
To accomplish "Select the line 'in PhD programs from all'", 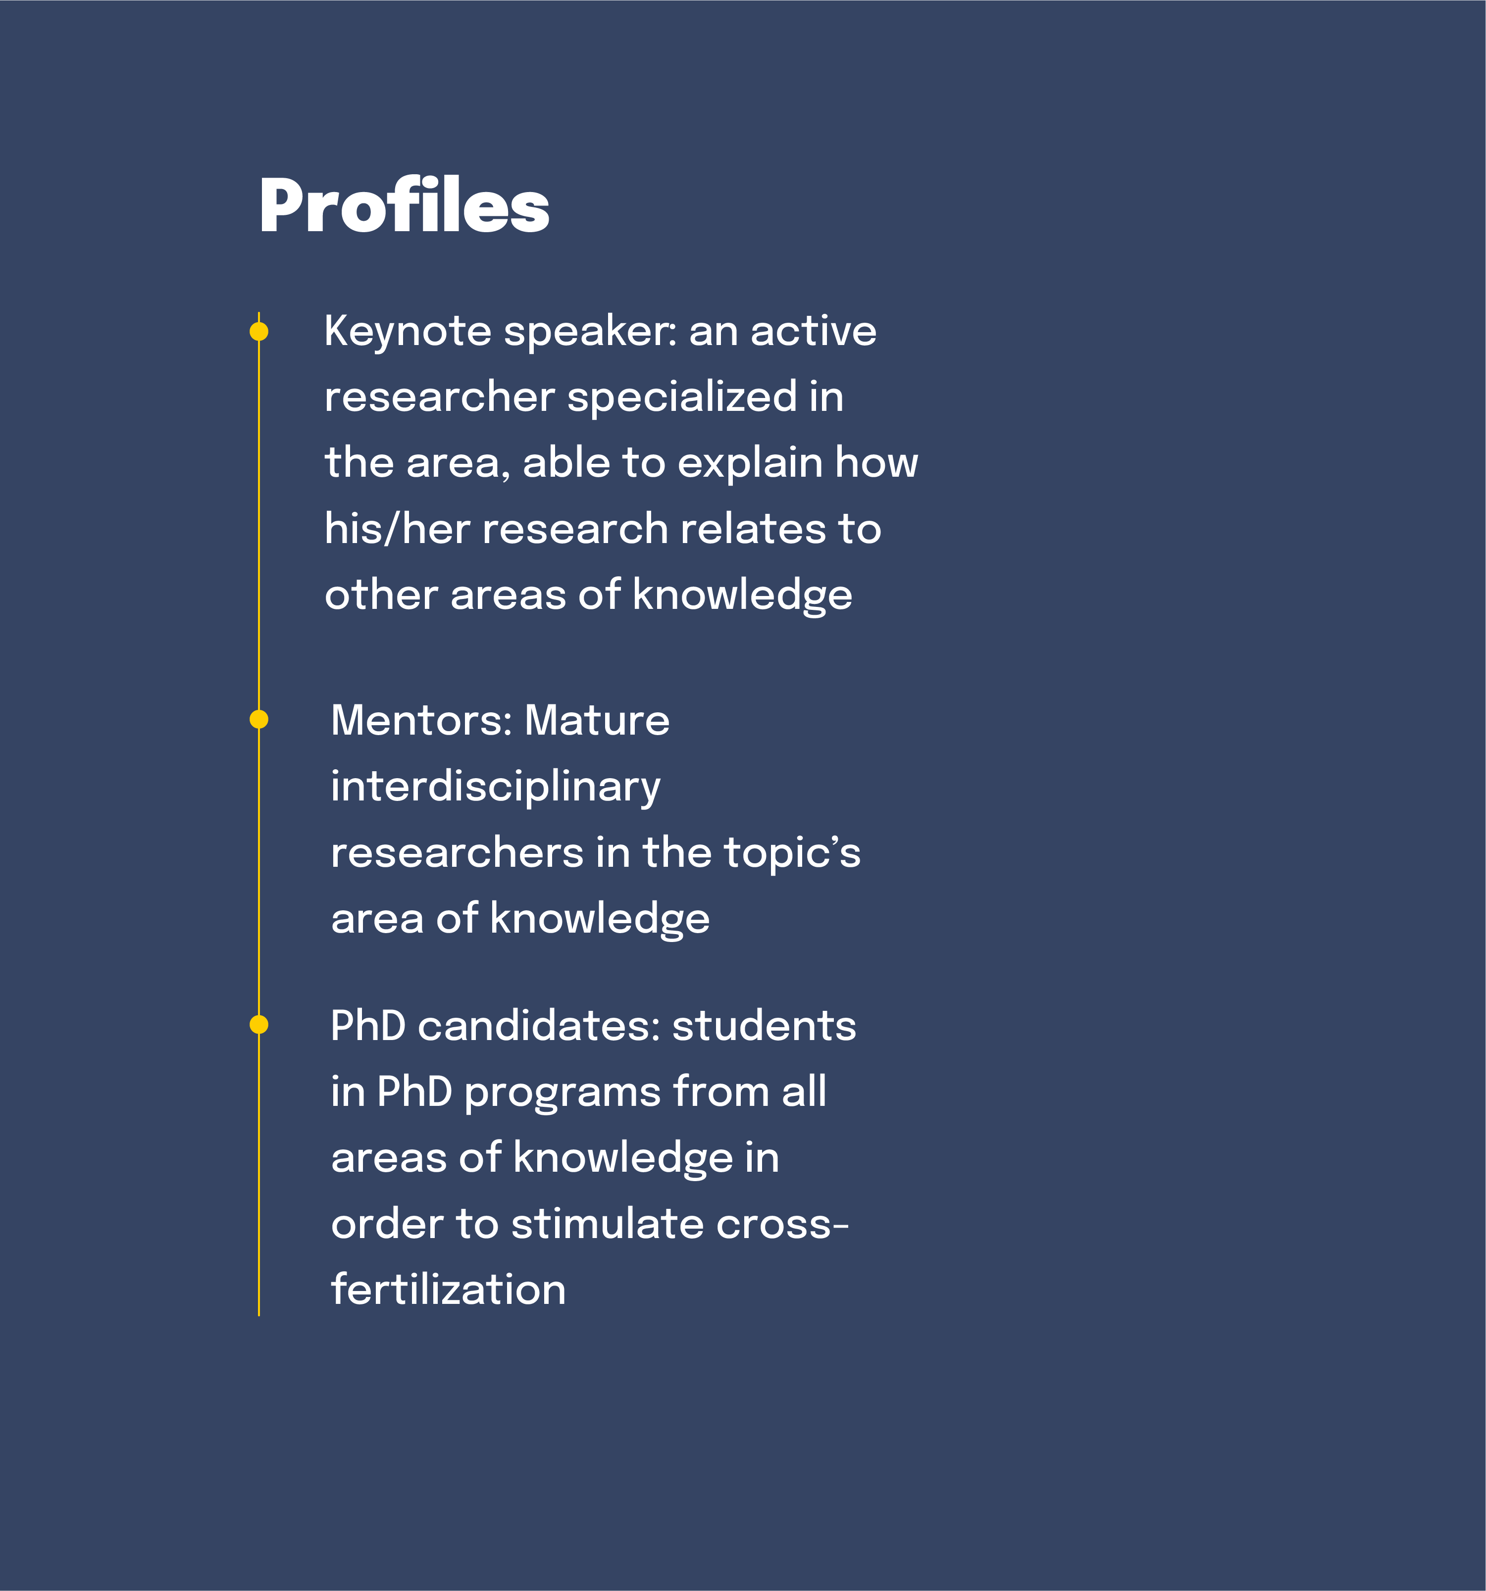I will (x=579, y=1093).
